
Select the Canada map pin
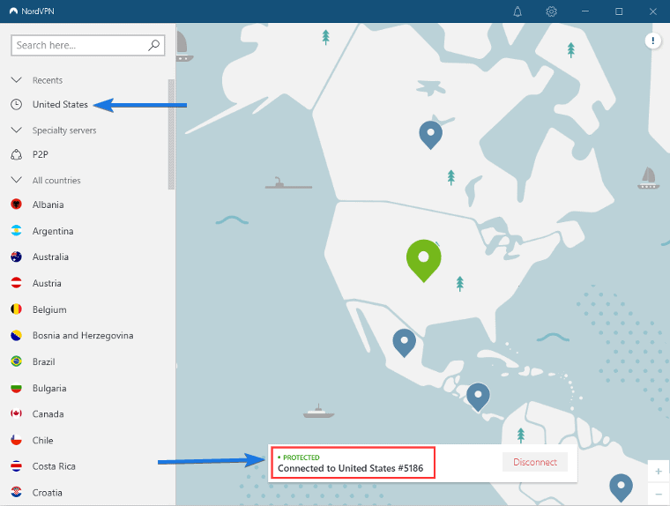(430, 135)
